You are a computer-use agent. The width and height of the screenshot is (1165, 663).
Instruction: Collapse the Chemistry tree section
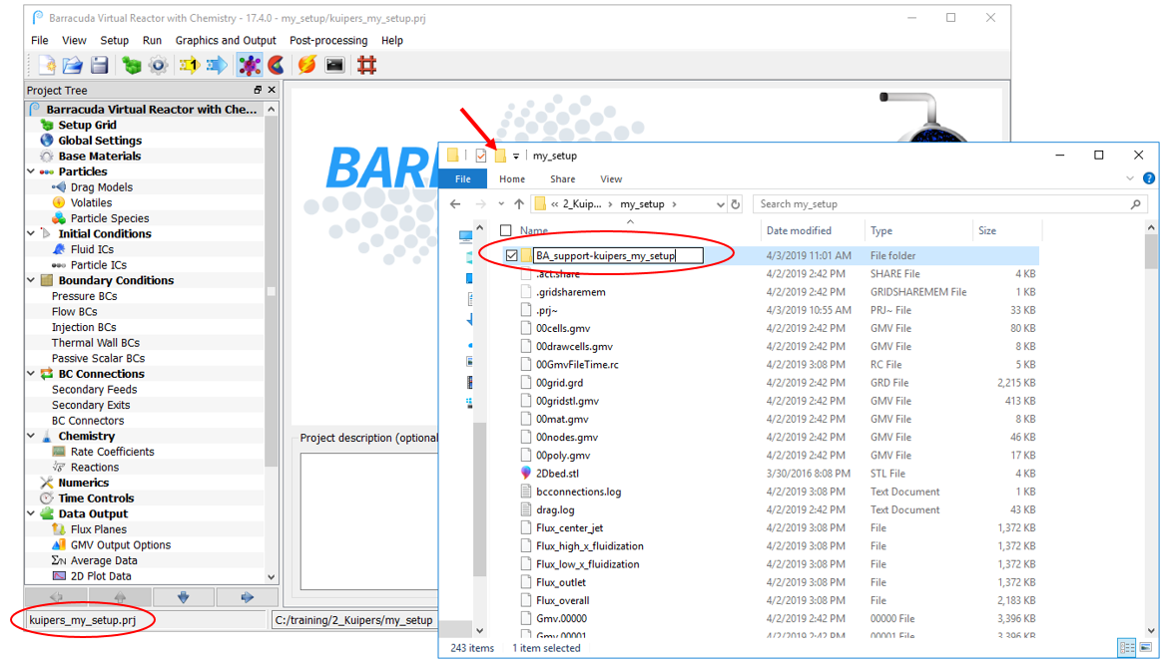[x=33, y=437]
